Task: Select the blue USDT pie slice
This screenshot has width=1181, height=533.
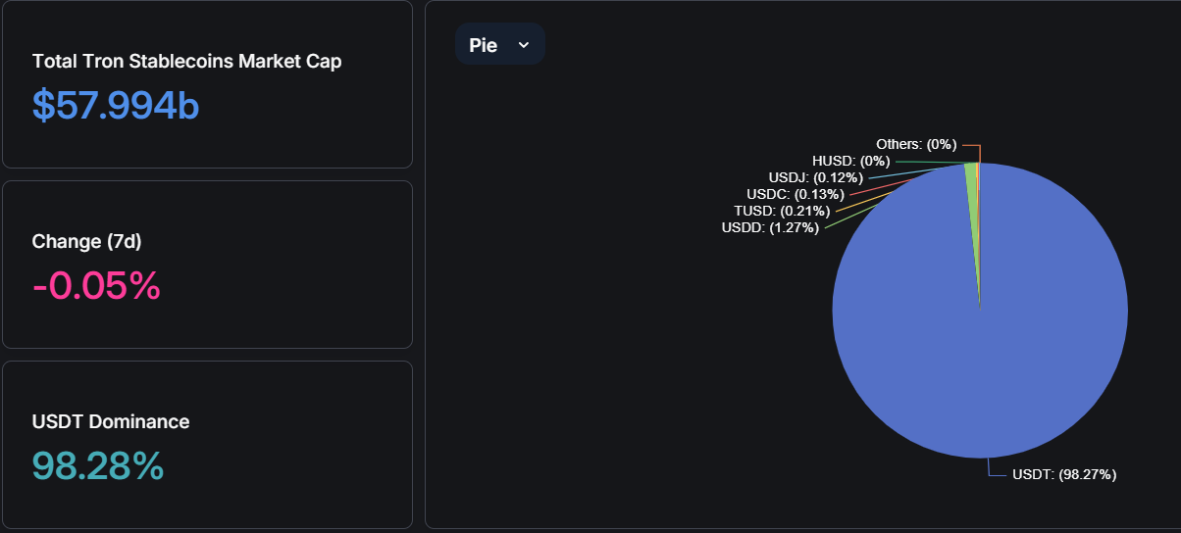Action: coord(981,333)
